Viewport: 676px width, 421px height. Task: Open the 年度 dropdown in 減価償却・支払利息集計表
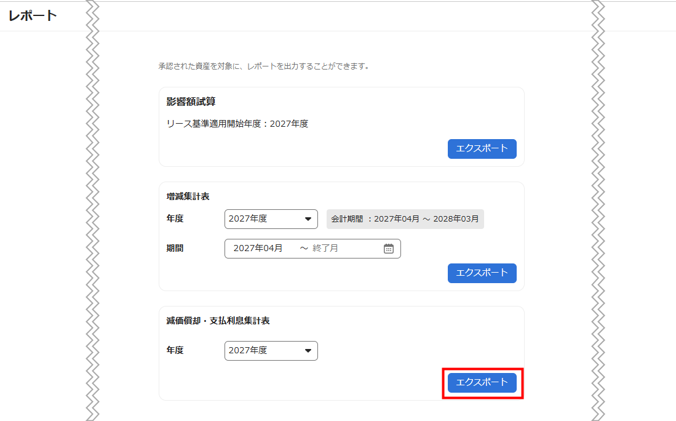click(x=271, y=351)
